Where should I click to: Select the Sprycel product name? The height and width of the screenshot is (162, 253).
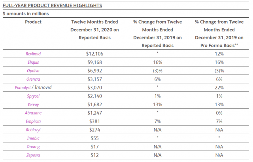(x=33, y=96)
